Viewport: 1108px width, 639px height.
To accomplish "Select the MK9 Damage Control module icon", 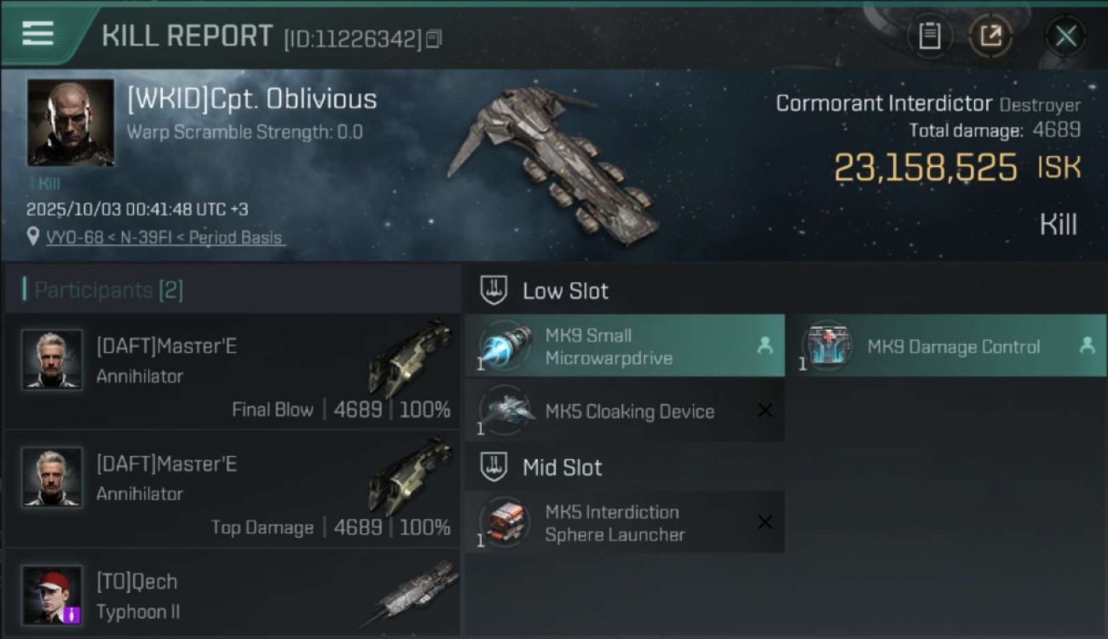I will click(828, 346).
